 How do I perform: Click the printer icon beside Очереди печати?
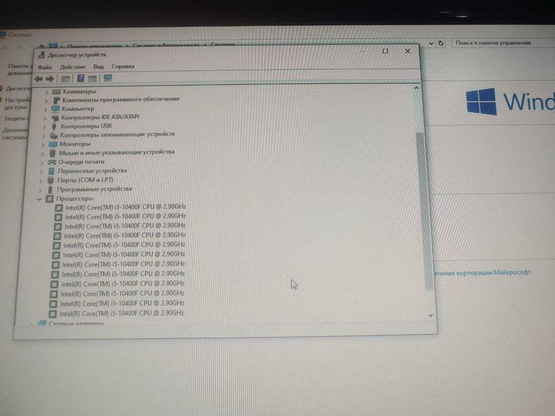[x=52, y=162]
